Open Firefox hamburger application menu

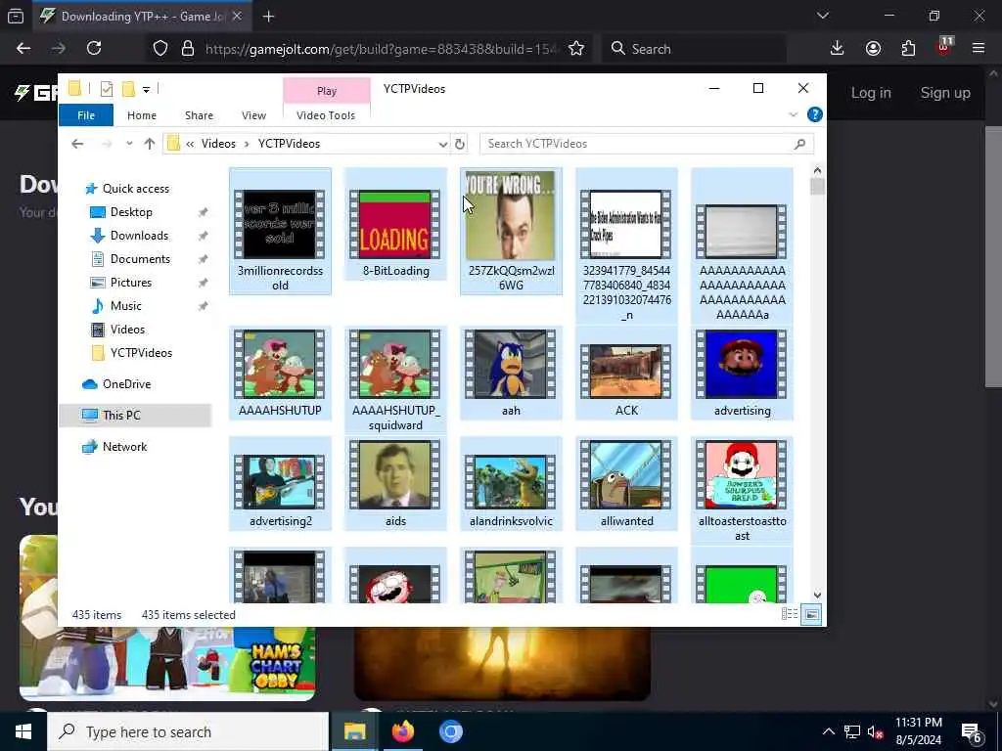979,48
